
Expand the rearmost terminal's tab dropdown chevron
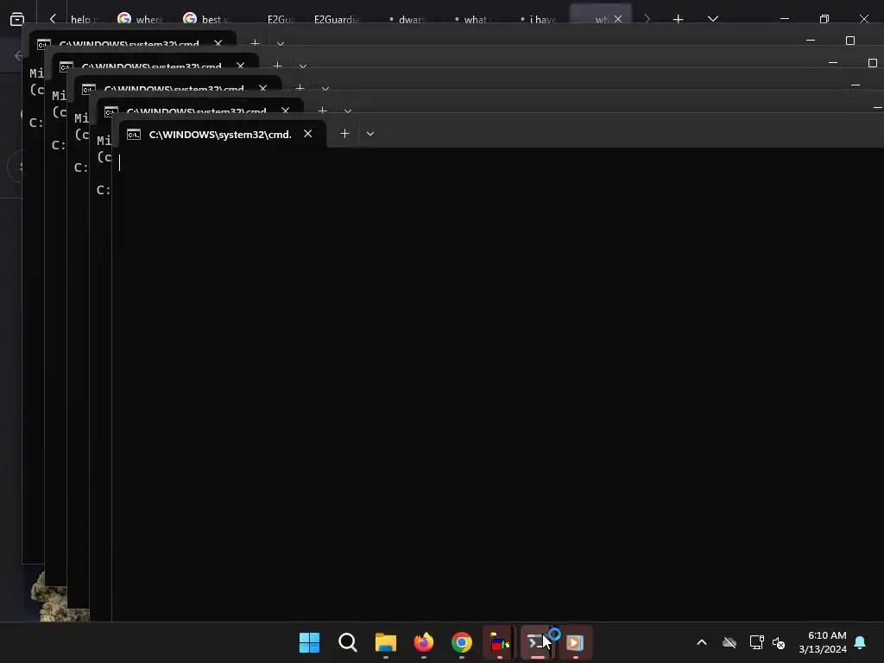(x=281, y=43)
